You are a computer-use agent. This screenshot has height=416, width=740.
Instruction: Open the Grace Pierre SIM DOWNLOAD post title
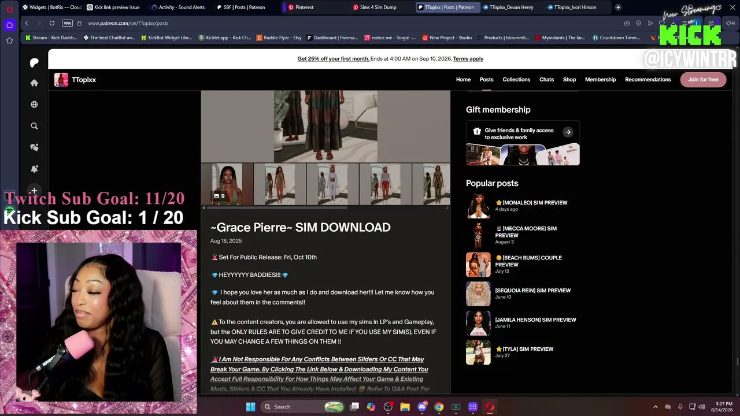pos(301,227)
